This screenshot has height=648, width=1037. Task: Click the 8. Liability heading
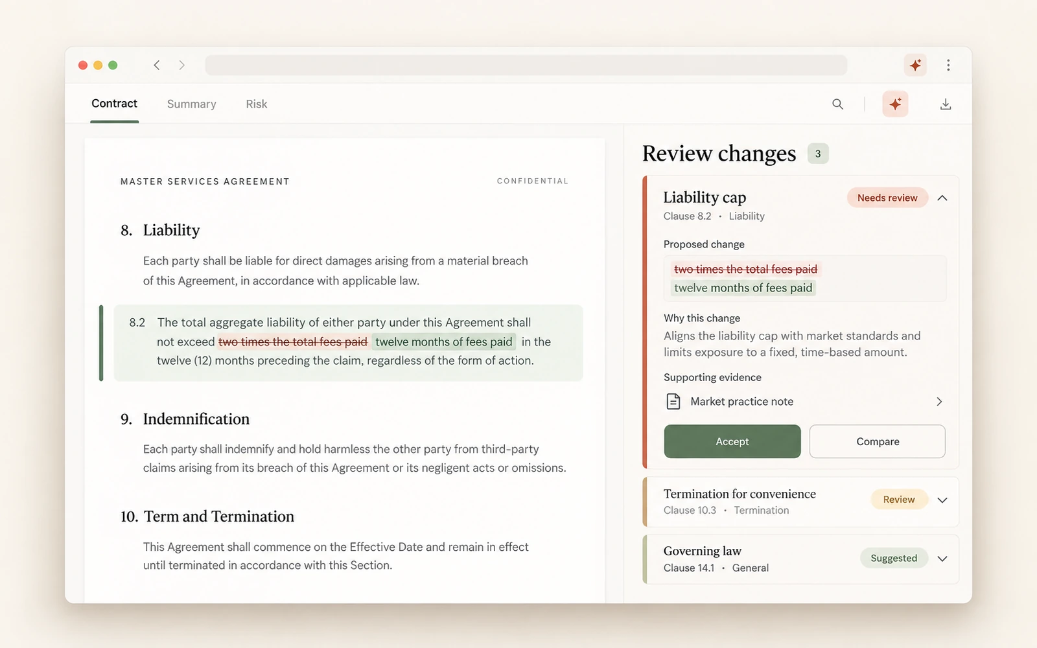[x=160, y=230]
